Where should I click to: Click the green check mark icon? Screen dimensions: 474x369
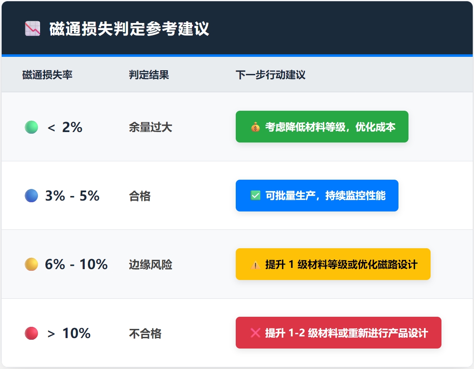(255, 196)
